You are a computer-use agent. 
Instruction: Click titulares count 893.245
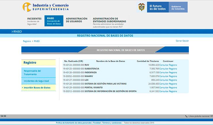(155, 80)
